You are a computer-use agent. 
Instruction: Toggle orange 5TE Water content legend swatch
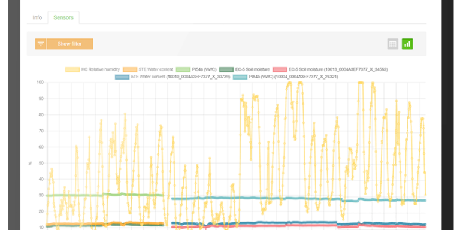130,69
